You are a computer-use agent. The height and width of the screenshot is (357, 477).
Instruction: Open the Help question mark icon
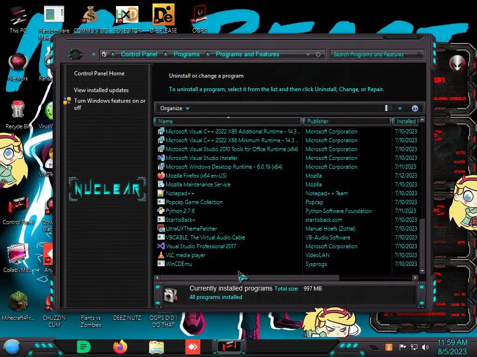415,108
